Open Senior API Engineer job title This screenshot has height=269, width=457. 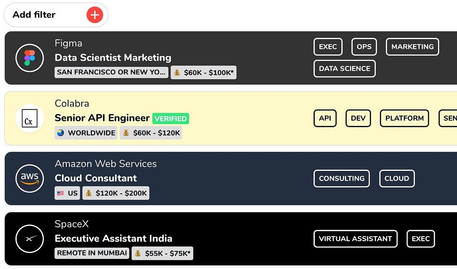pyautogui.click(x=102, y=118)
